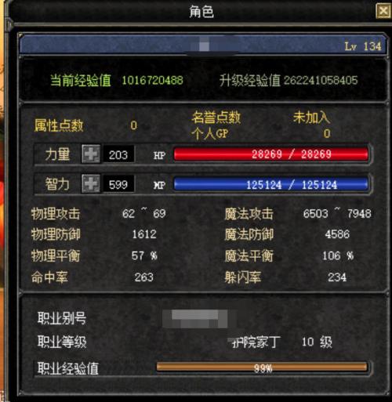Click the 魔法攻击 value 6503 ~ 7948
Screen dimensions: 392x402
(x=337, y=213)
